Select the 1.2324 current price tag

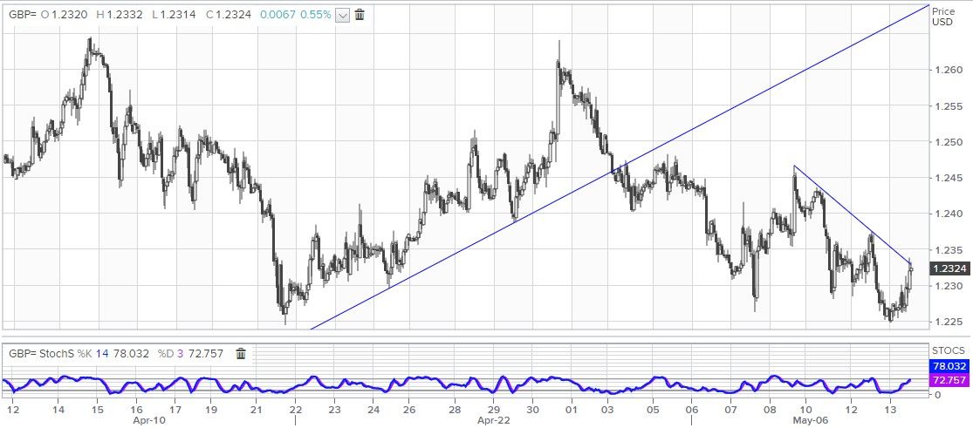[x=949, y=268]
